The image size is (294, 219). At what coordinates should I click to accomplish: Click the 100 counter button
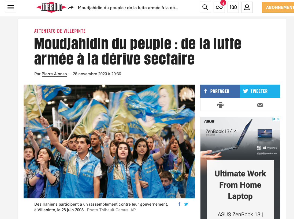pyautogui.click(x=233, y=7)
